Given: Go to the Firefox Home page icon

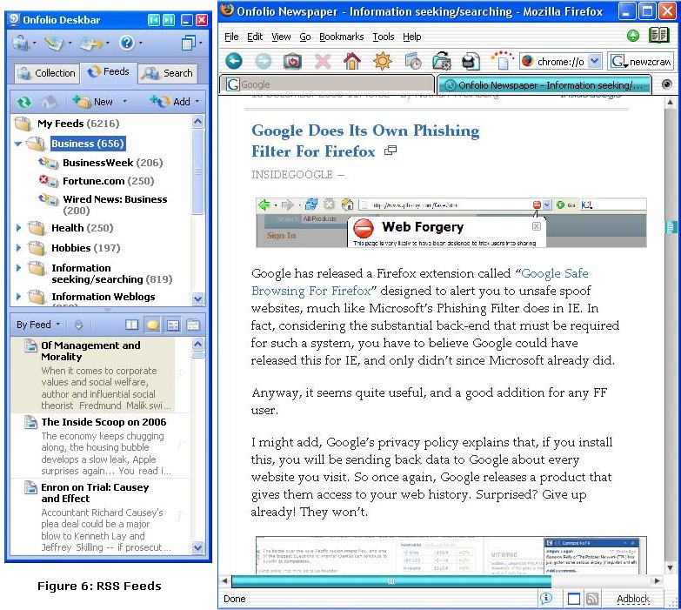Looking at the screenshot, I should (x=351, y=61).
